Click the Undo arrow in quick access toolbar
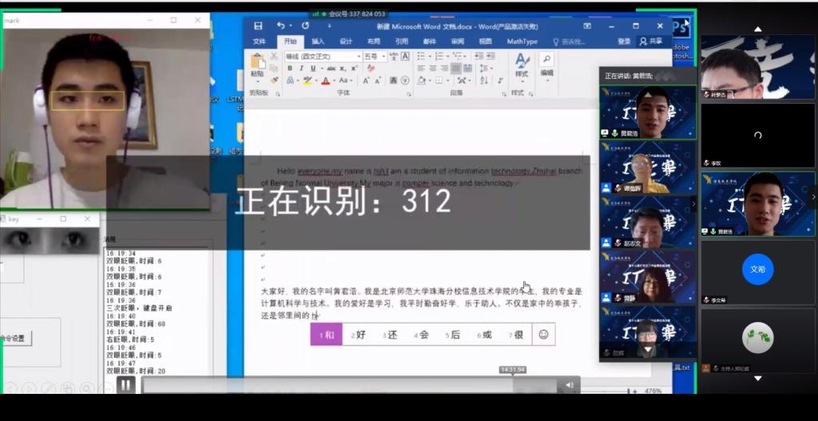The image size is (818, 421). (x=280, y=26)
